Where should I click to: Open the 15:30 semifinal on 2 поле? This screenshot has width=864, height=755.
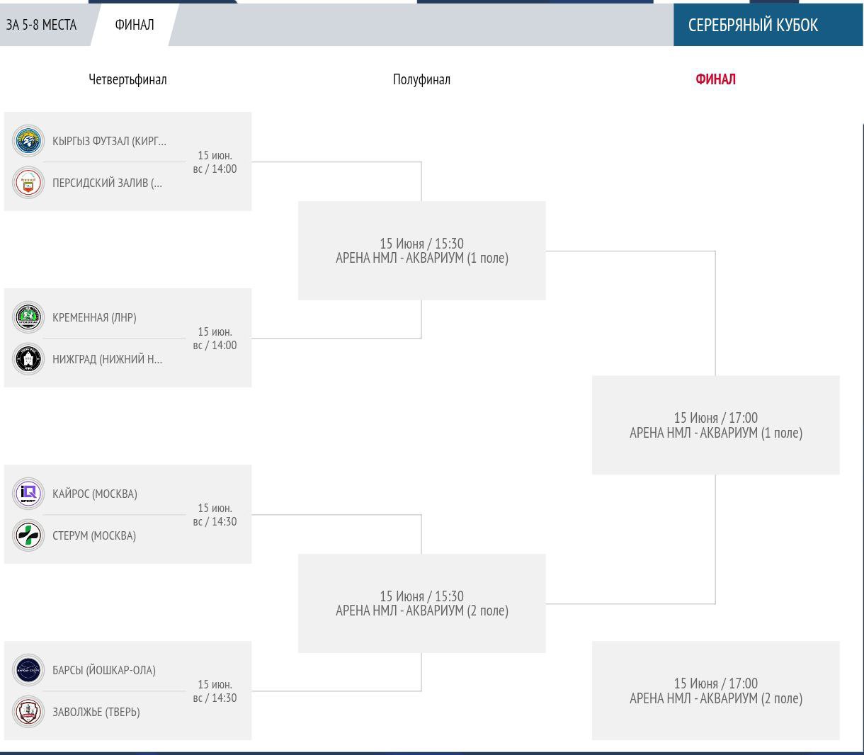[x=421, y=603]
